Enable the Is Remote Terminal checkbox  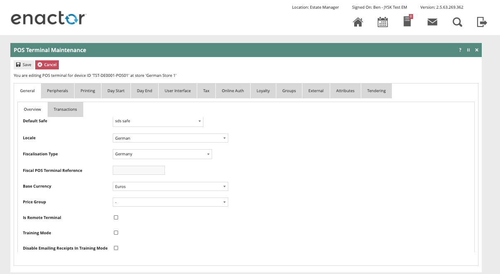pos(116,217)
